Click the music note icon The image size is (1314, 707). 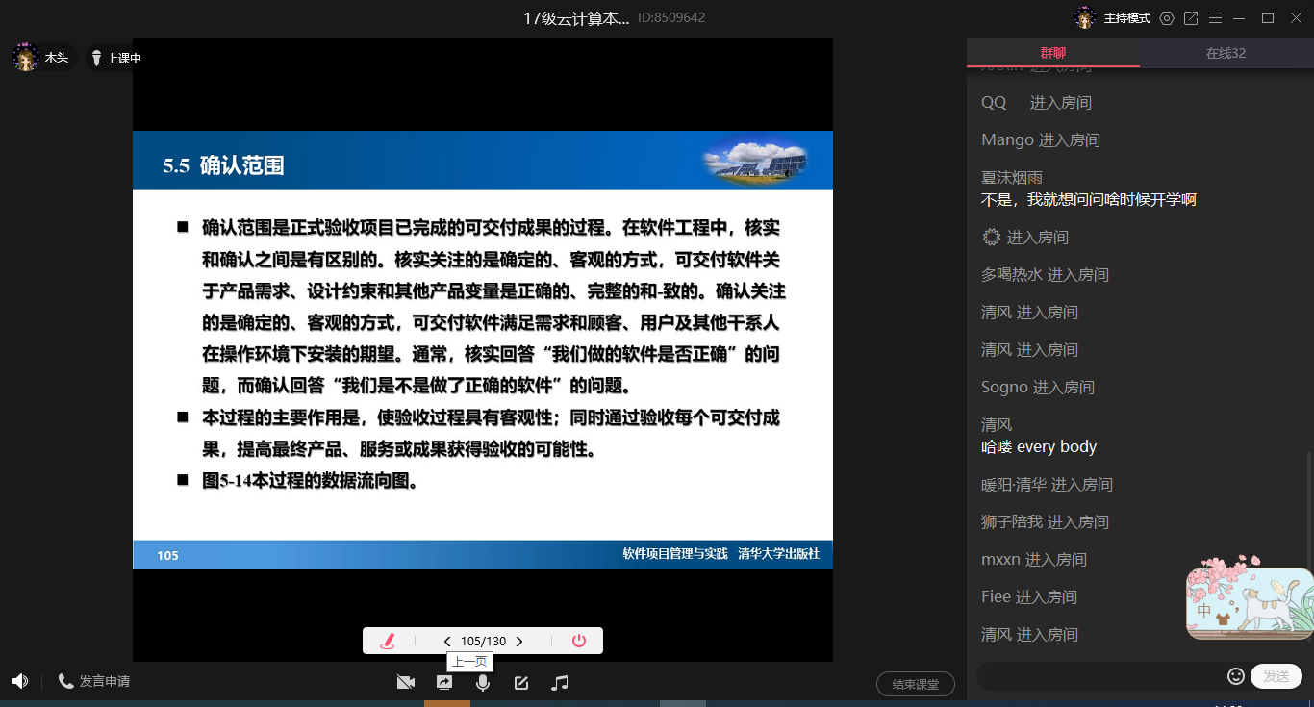(560, 682)
